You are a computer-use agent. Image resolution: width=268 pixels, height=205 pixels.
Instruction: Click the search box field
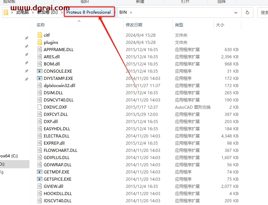pos(263,12)
